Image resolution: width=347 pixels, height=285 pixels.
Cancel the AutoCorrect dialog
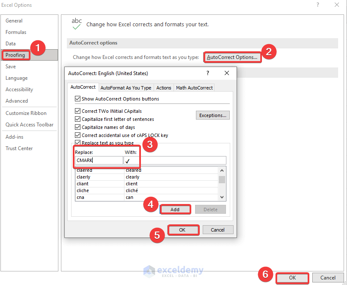pyautogui.click(x=218, y=230)
